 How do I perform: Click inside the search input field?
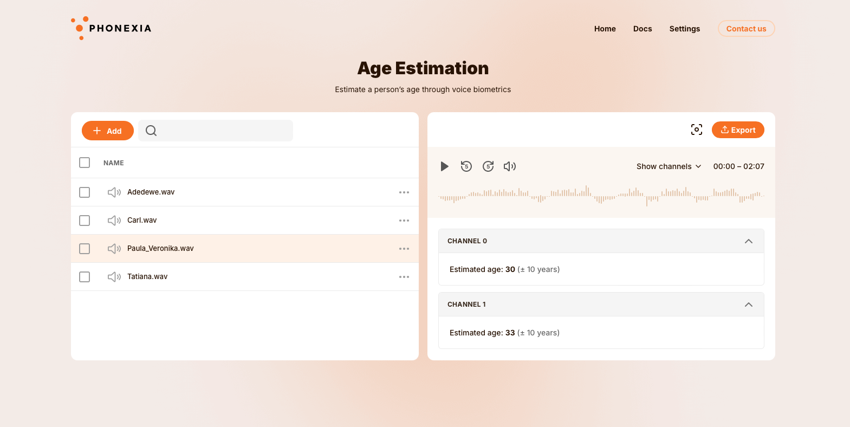[x=216, y=131]
